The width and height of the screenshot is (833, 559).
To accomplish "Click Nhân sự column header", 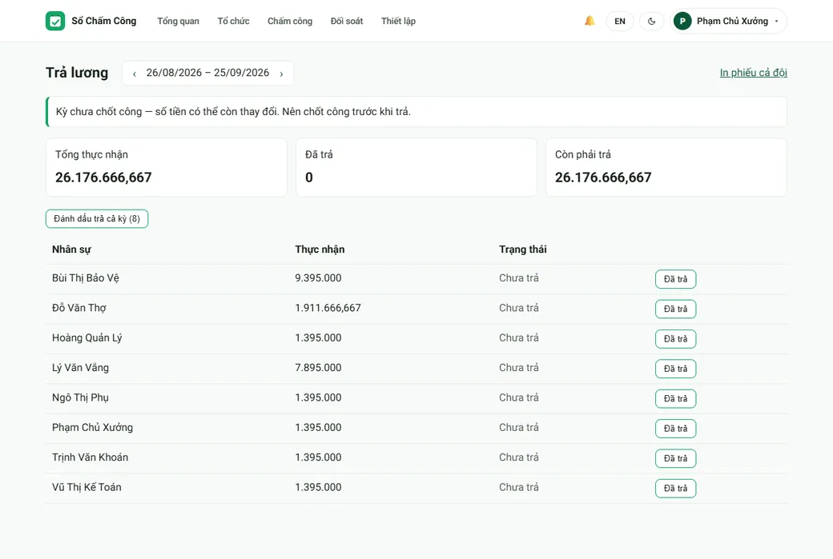I will 72,250.
